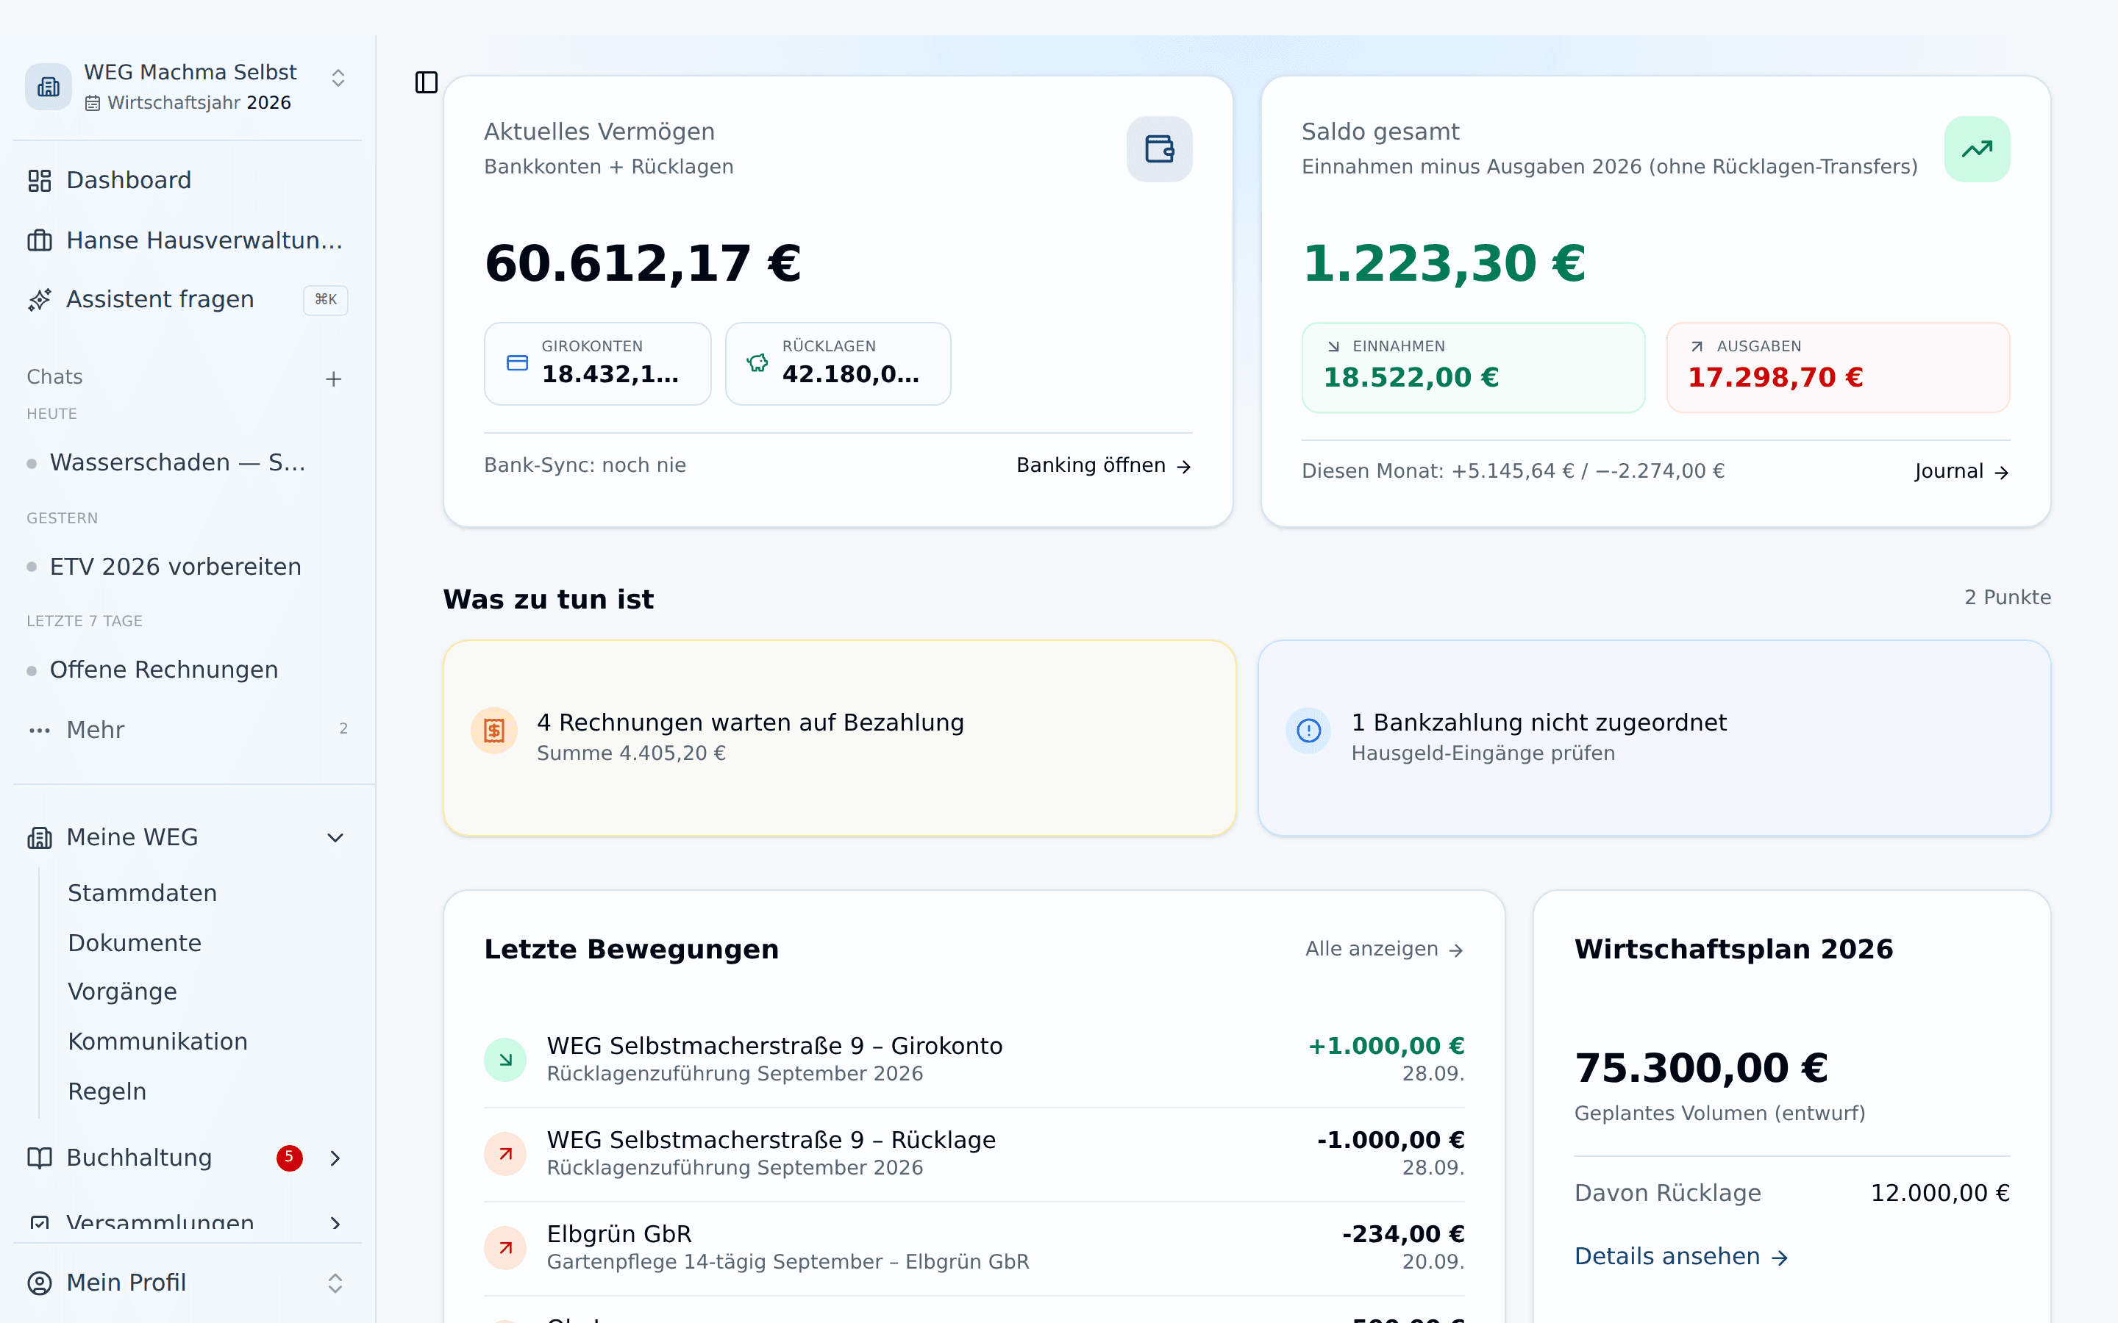Open the Mein Profil menu chevrons

(335, 1283)
